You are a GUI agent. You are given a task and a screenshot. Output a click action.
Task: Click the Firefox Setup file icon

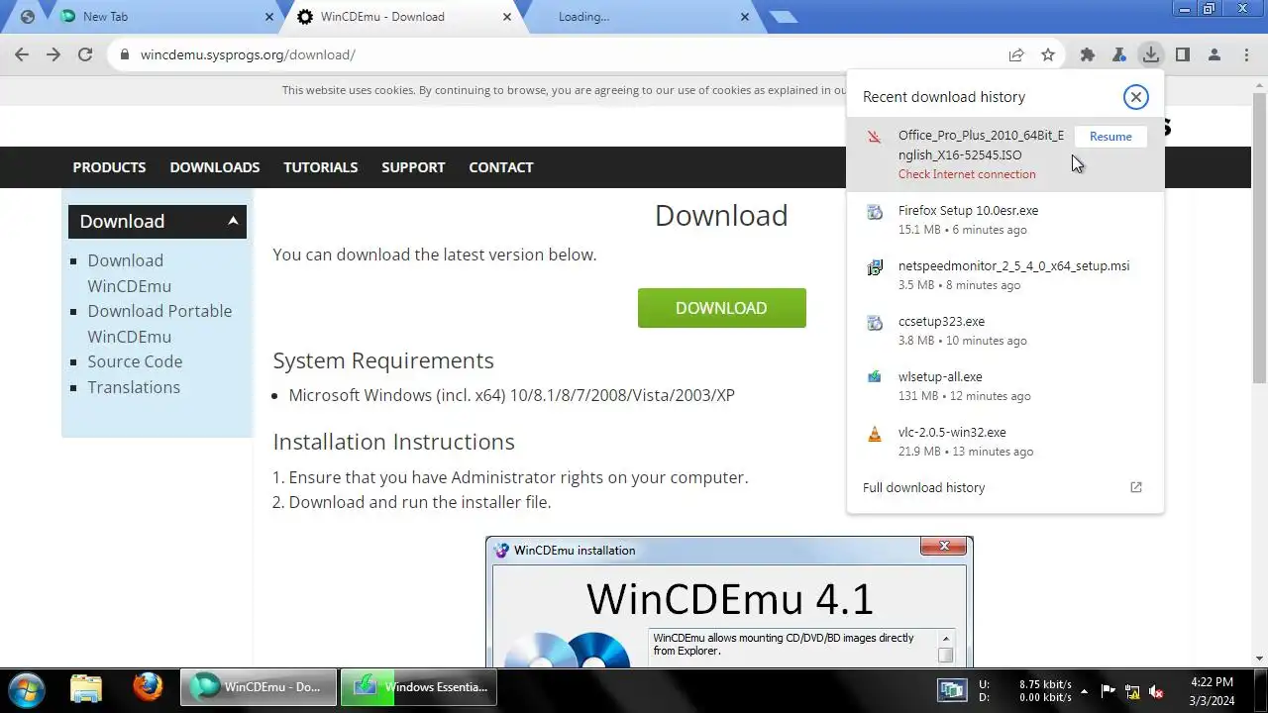[875, 212]
